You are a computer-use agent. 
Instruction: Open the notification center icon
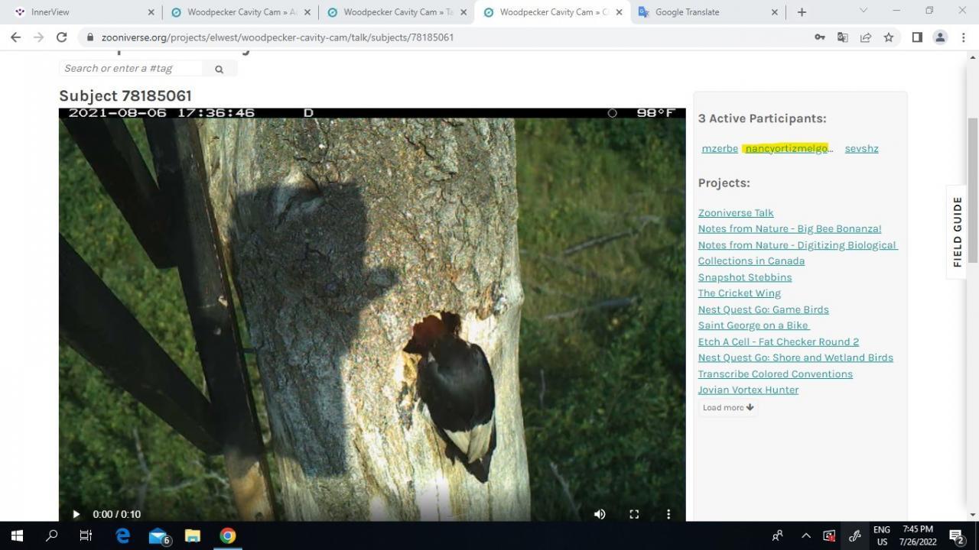point(956,535)
